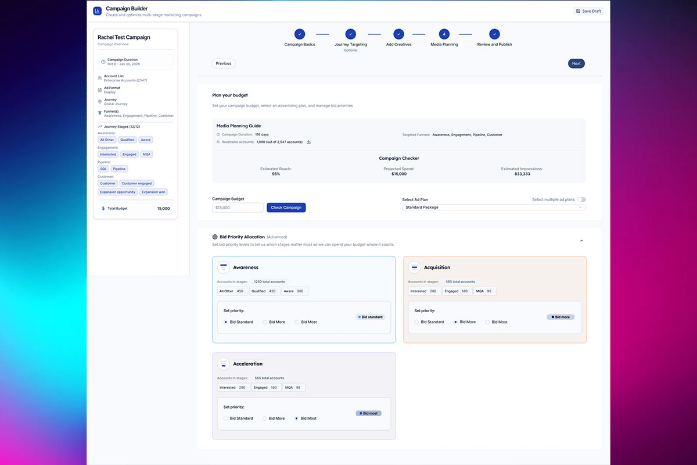Click the Campaign Builder logo icon
Image resolution: width=697 pixels, height=465 pixels.
(98, 11)
